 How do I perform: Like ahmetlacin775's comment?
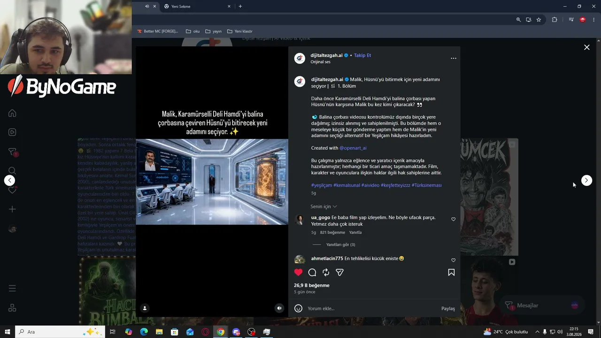453,260
